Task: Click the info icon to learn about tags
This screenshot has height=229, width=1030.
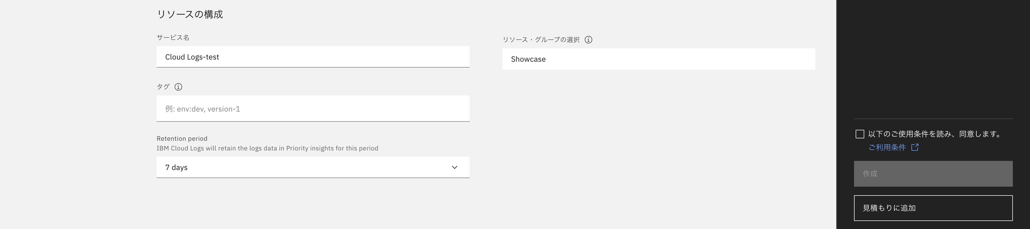Action: click(x=178, y=87)
